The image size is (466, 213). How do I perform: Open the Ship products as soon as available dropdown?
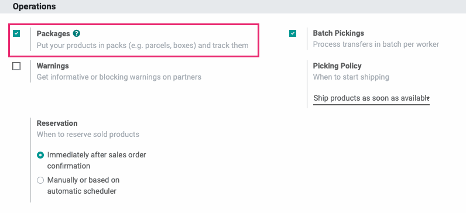(371, 98)
